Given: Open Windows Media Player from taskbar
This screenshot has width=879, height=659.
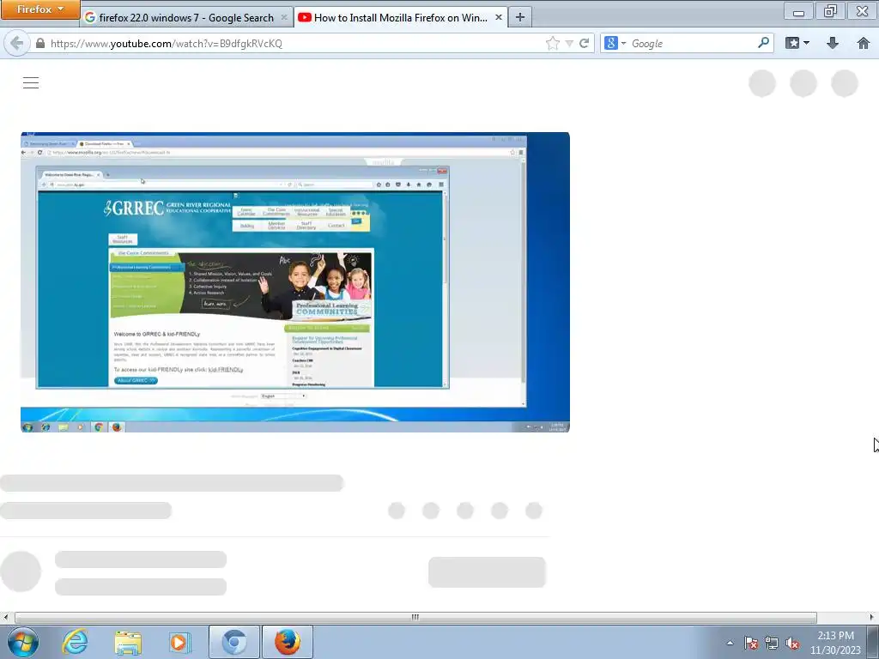Looking at the screenshot, I should point(180,642).
